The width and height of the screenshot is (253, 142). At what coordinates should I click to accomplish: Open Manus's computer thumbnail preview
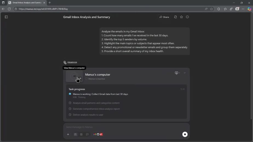(x=74, y=76)
